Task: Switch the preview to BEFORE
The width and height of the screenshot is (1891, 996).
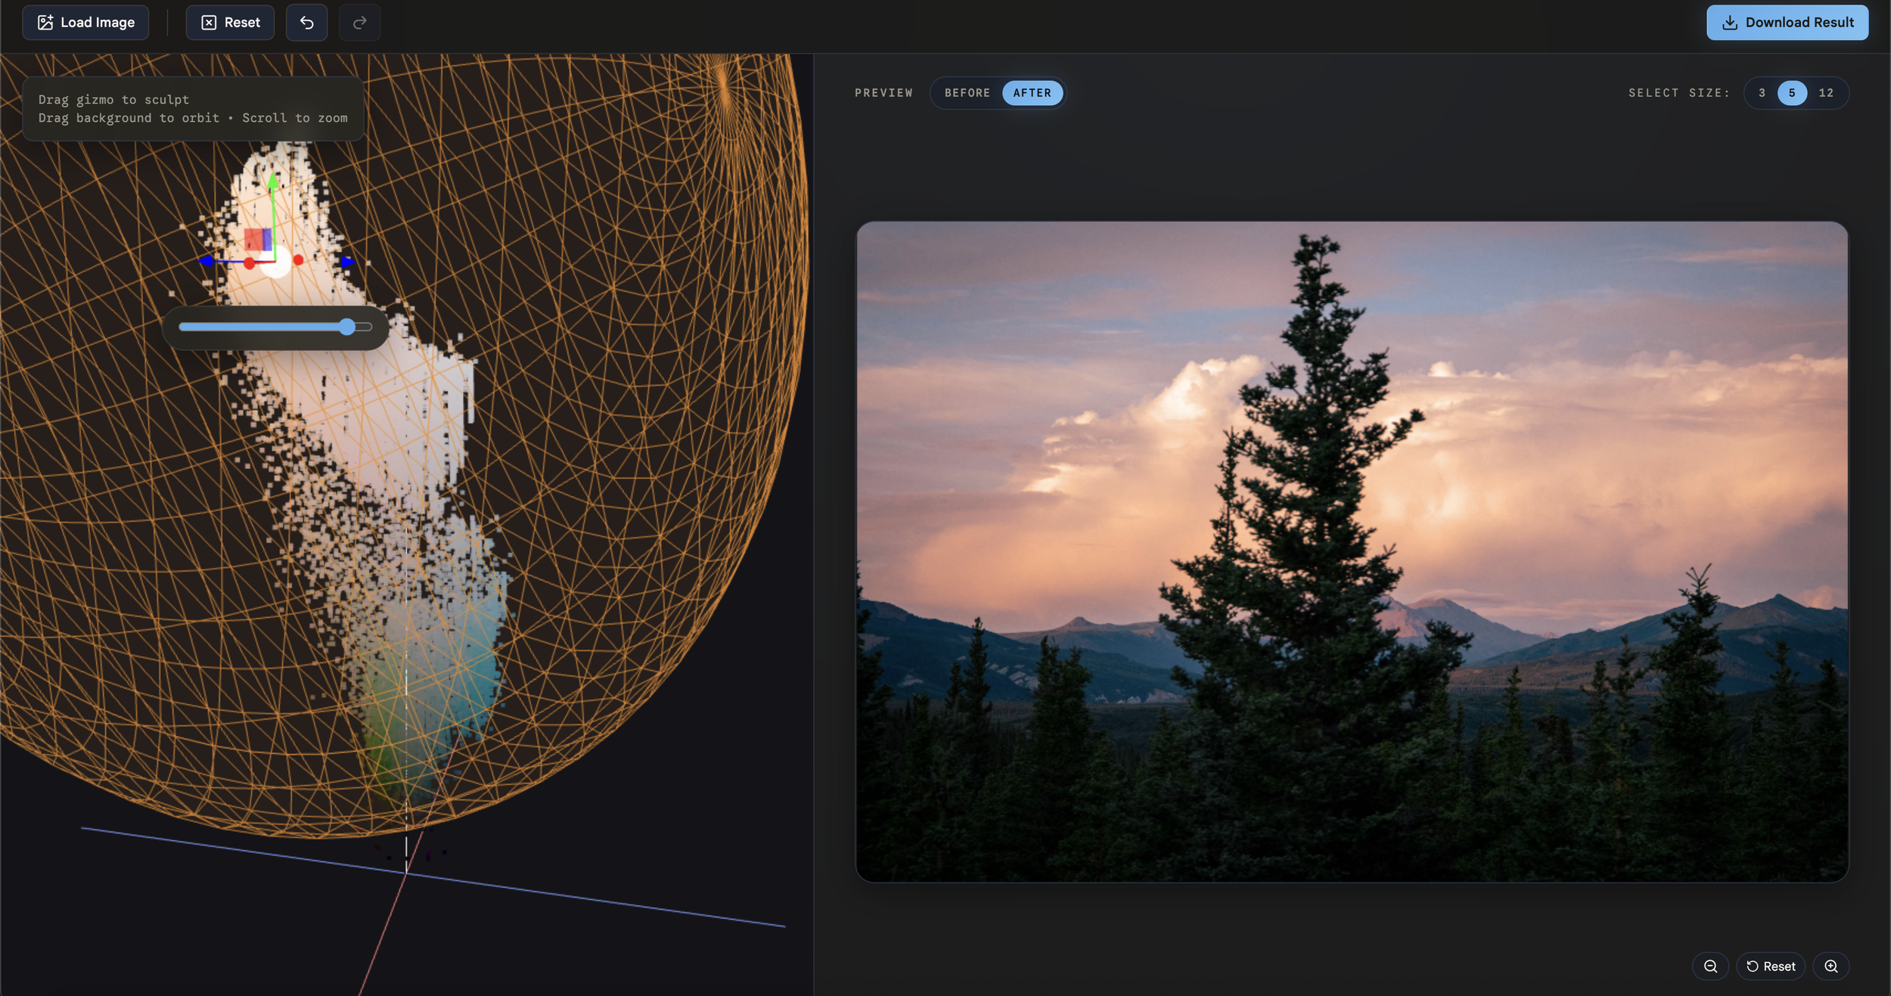Action: point(967,92)
